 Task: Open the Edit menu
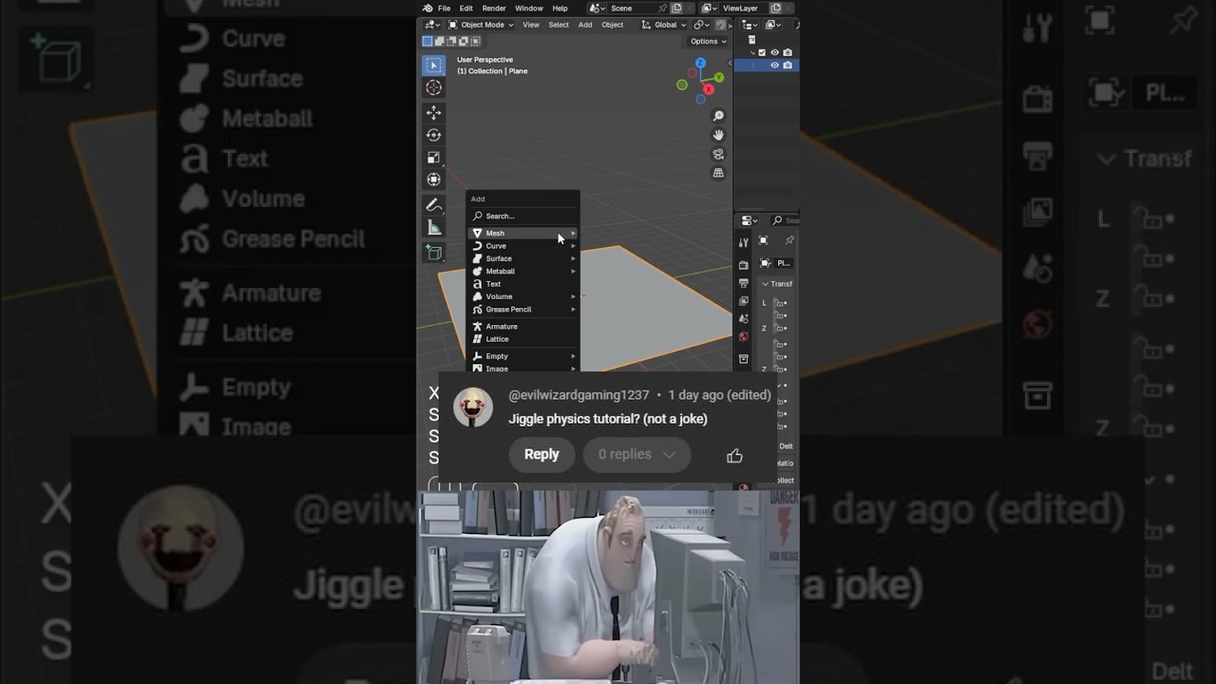click(x=466, y=9)
